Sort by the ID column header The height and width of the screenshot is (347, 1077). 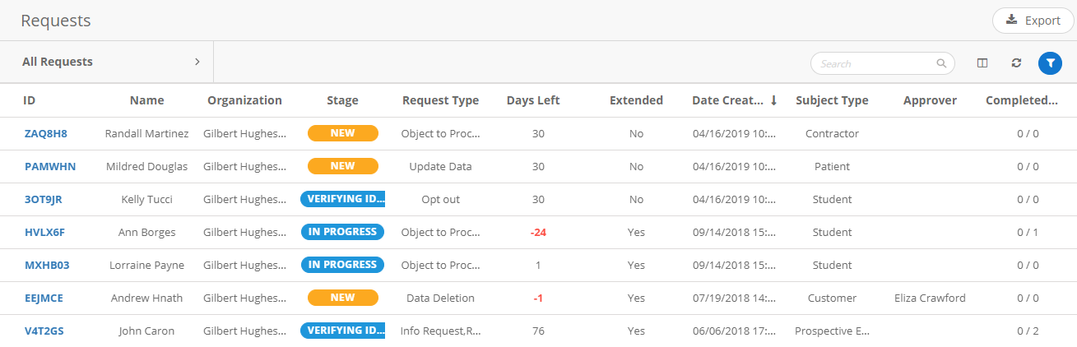(30, 100)
